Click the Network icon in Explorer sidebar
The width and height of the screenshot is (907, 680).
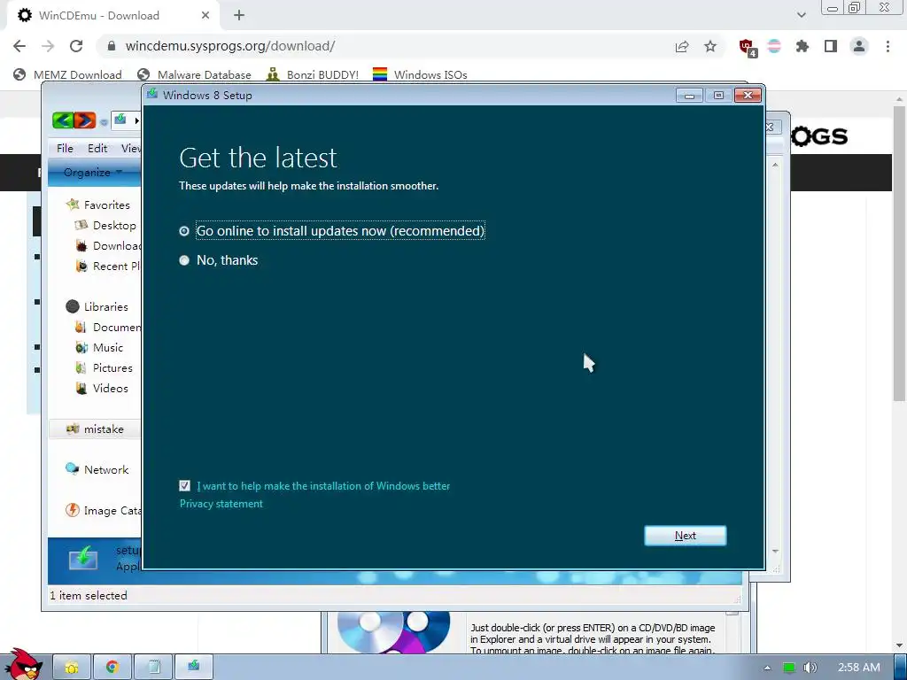pyautogui.click(x=73, y=469)
